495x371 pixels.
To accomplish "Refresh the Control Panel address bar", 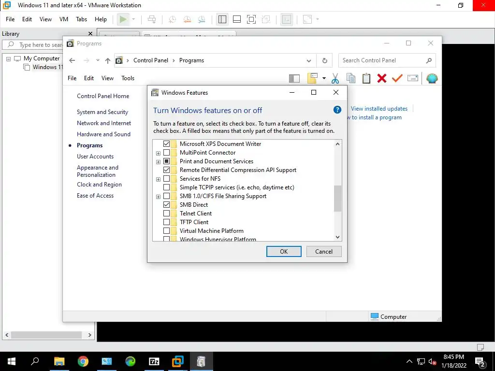I will (324, 60).
